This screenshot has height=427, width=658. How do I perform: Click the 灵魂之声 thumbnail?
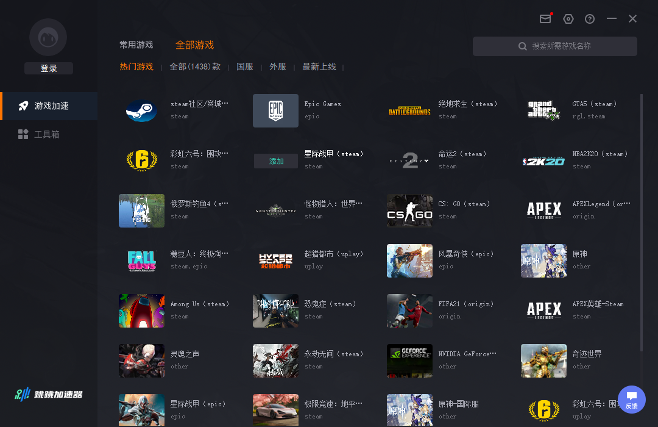141,361
